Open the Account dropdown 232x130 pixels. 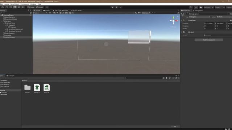[x=209, y=7]
